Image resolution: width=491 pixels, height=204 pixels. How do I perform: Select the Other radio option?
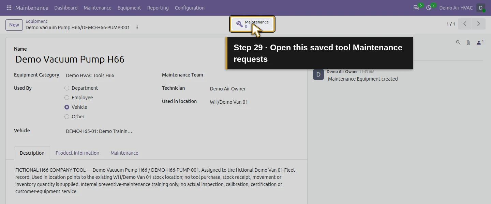tap(67, 117)
